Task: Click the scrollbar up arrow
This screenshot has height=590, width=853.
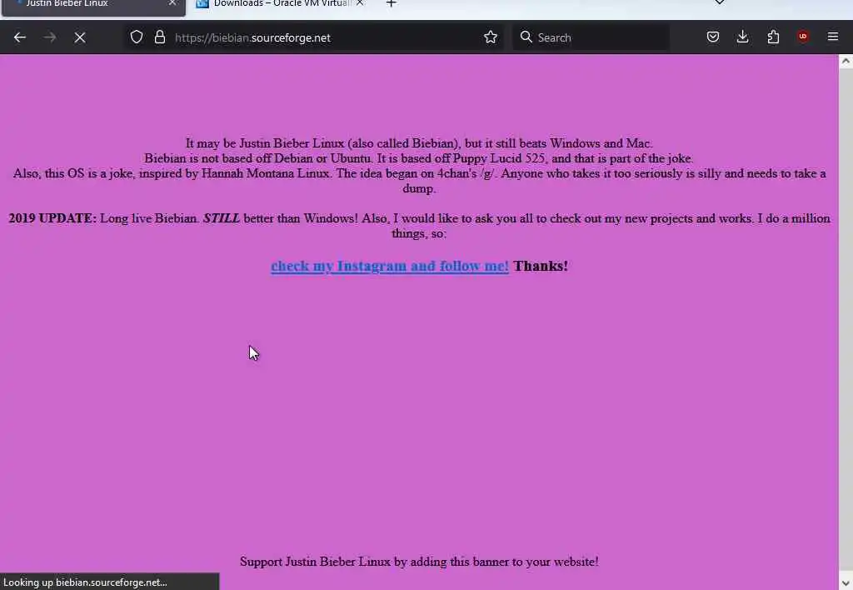Action: pyautogui.click(x=846, y=61)
